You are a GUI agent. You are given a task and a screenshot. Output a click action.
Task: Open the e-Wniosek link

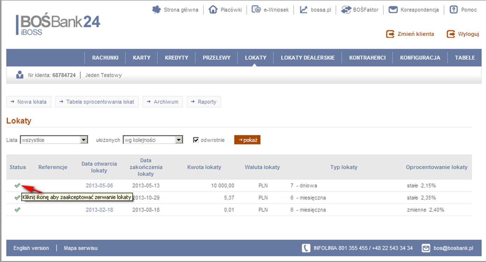click(276, 10)
